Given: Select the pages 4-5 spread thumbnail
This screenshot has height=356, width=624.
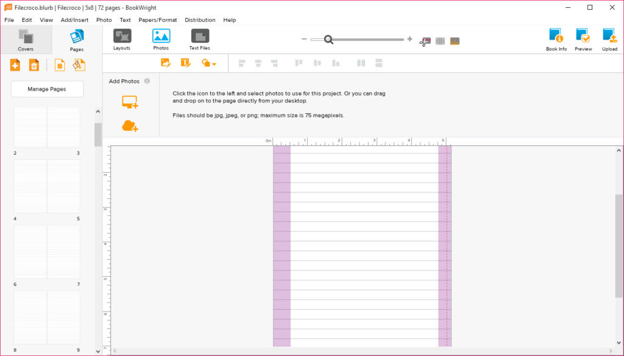Looking at the screenshot, I should click(47, 187).
